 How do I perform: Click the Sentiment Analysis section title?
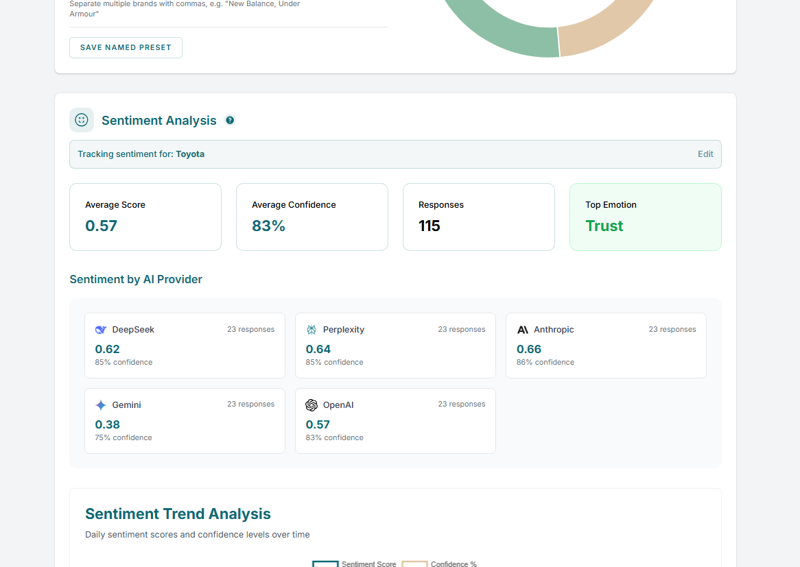[x=158, y=121]
